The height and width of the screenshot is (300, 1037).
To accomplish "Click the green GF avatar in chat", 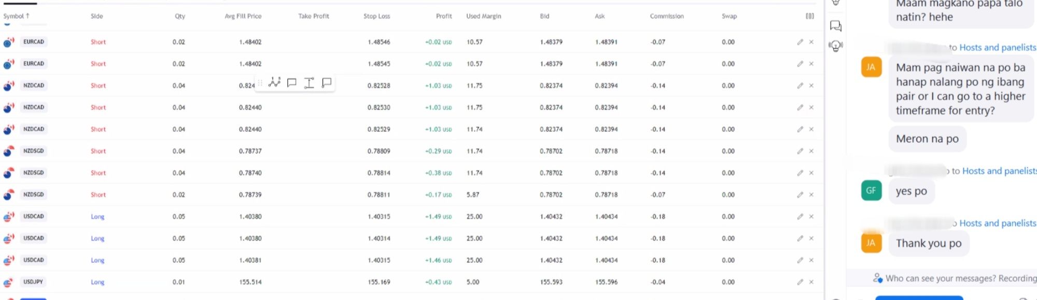I will (871, 190).
